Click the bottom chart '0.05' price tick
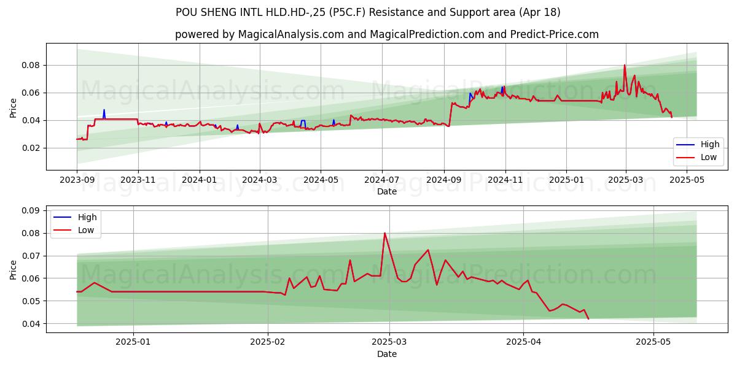 click(31, 301)
